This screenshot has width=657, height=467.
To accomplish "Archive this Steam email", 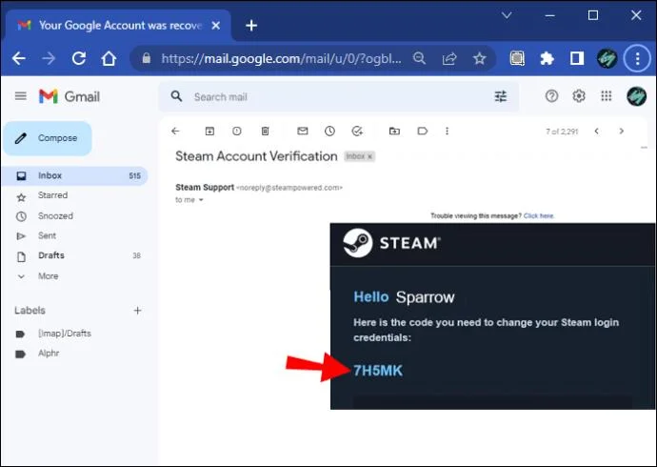I will coord(209,132).
